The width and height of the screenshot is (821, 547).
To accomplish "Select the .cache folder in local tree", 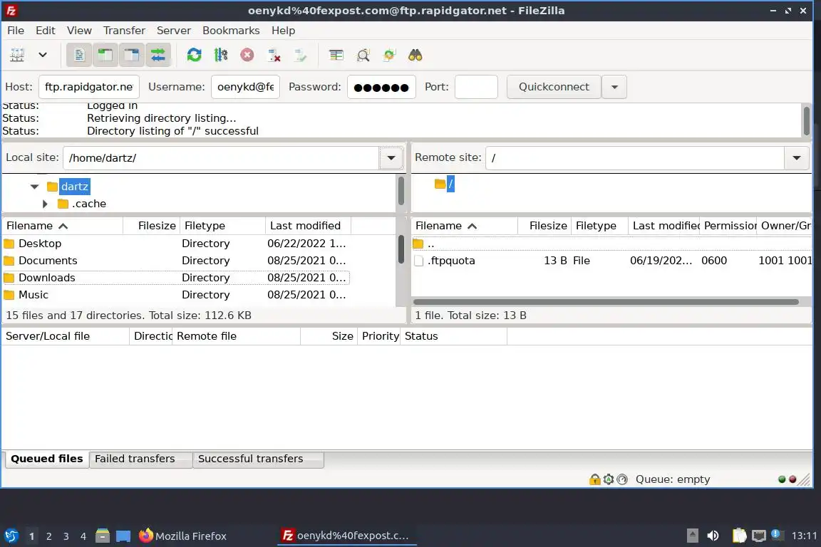I will click(x=89, y=204).
